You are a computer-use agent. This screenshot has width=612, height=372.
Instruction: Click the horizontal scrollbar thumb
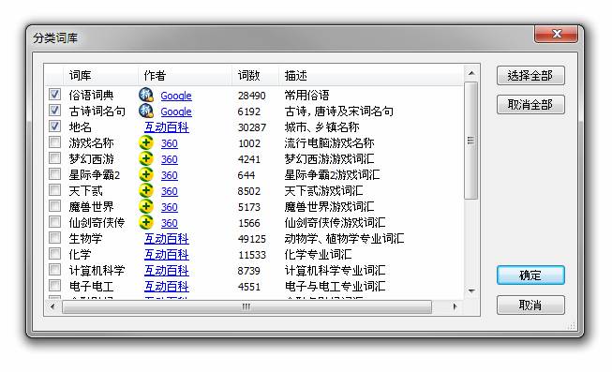pos(246,306)
